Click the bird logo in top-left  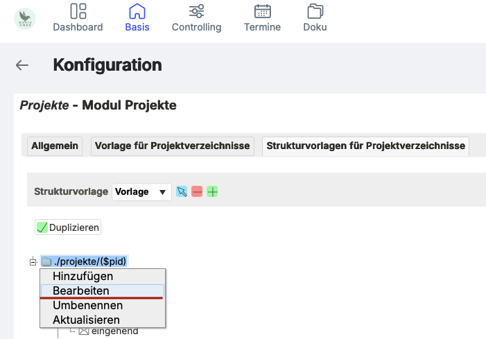click(x=25, y=18)
